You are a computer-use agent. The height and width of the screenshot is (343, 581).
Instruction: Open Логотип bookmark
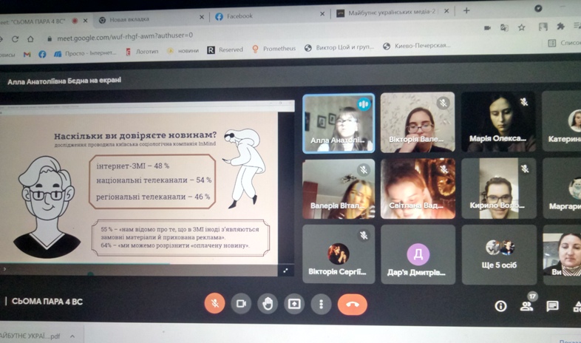(142, 52)
